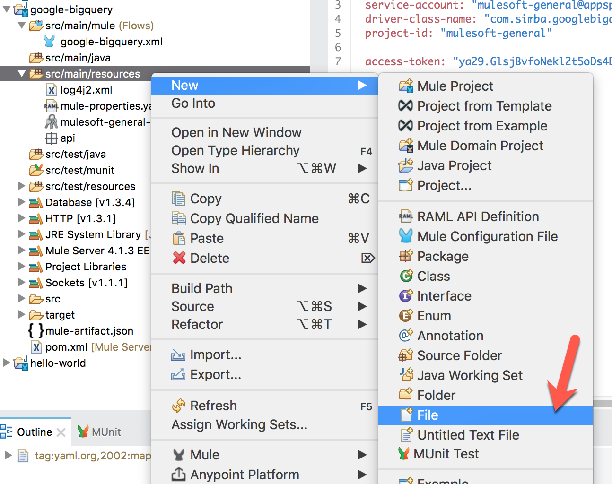Image resolution: width=612 pixels, height=484 pixels.
Task: Click the Enum icon in submenu
Action: click(406, 316)
